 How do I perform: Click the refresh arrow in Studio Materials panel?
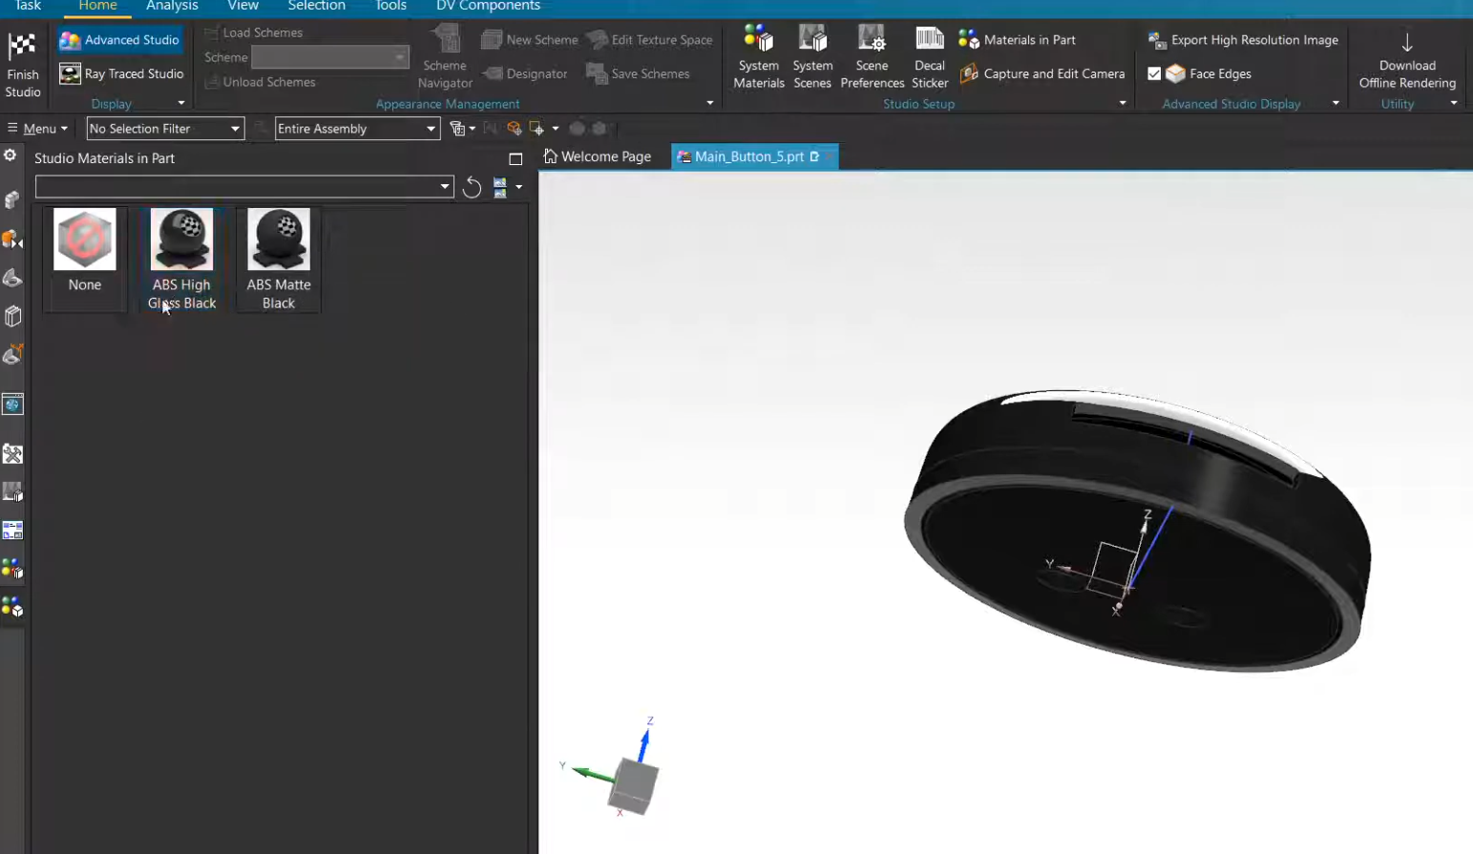coord(472,187)
